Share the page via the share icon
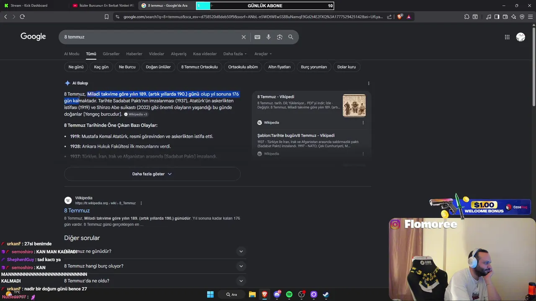536x301 pixels. (389, 17)
